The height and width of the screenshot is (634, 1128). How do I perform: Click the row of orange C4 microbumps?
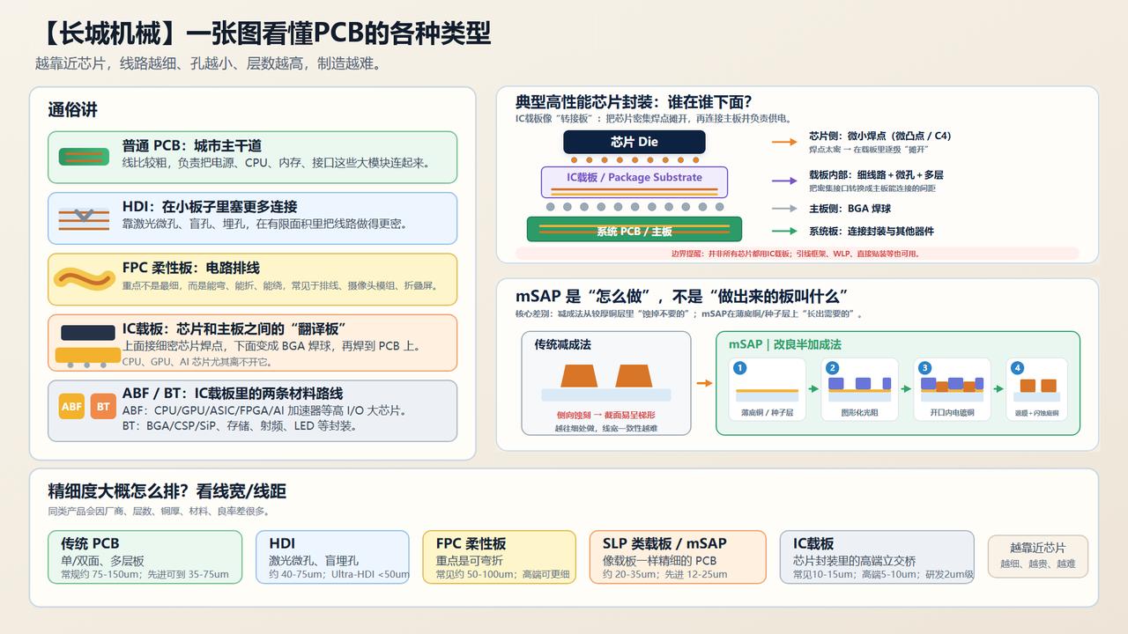point(634,160)
